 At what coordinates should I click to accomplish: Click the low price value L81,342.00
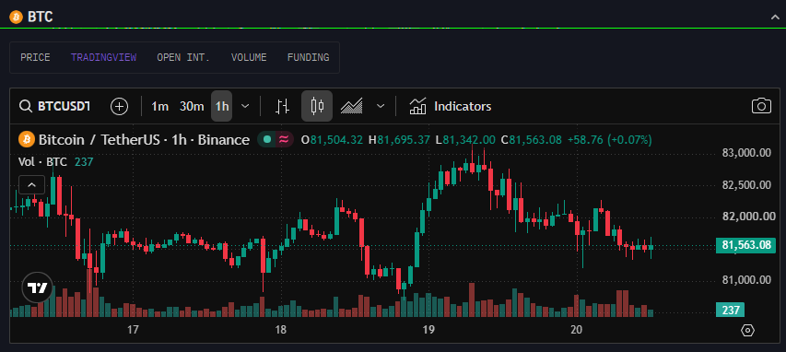click(x=465, y=139)
